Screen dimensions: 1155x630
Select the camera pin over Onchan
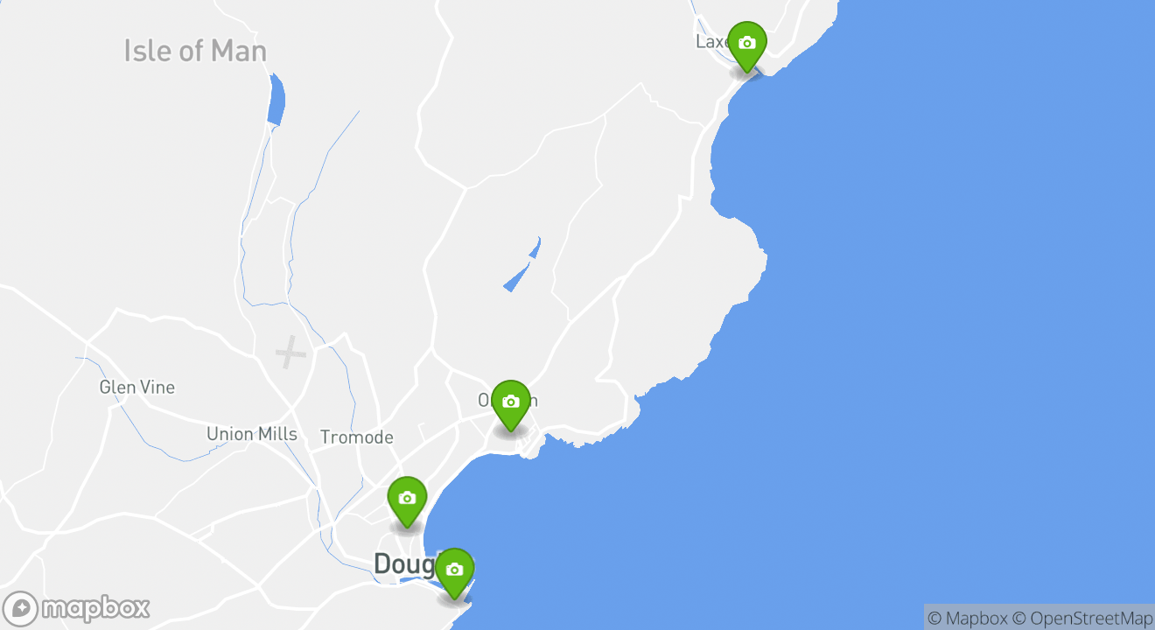point(511,405)
